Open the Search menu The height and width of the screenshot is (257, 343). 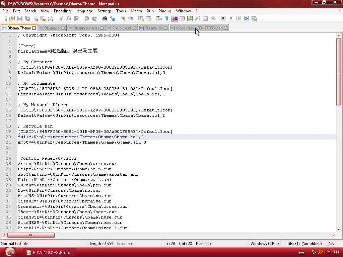(30, 11)
